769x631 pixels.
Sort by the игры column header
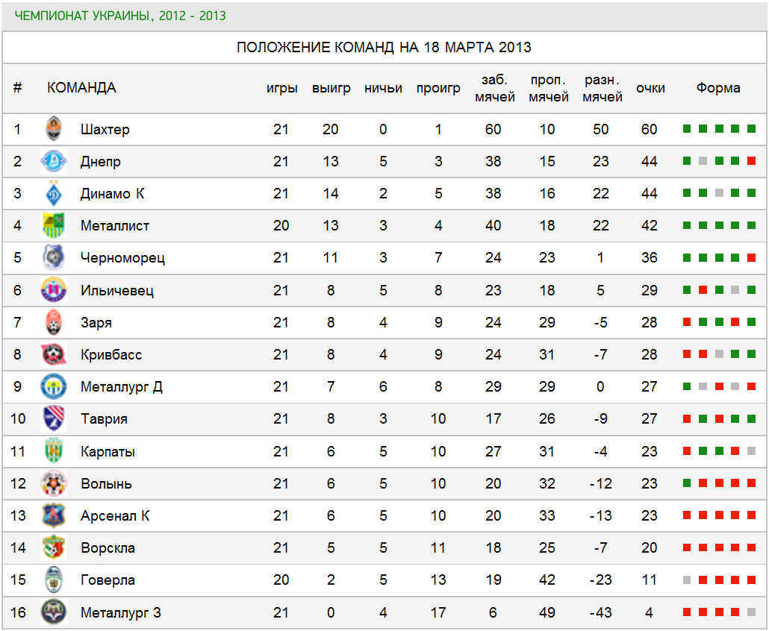(281, 88)
